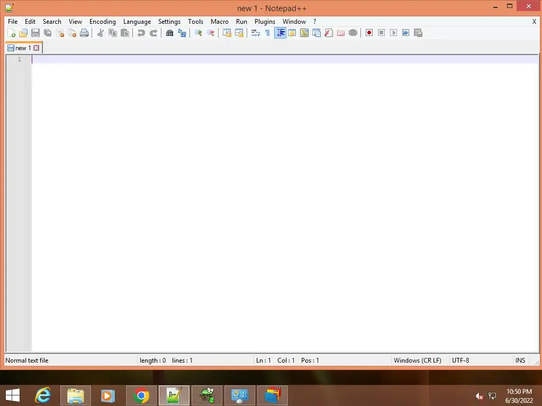The height and width of the screenshot is (406, 542).
Task: Open Google Chrome from the taskbar
Action: click(x=141, y=395)
